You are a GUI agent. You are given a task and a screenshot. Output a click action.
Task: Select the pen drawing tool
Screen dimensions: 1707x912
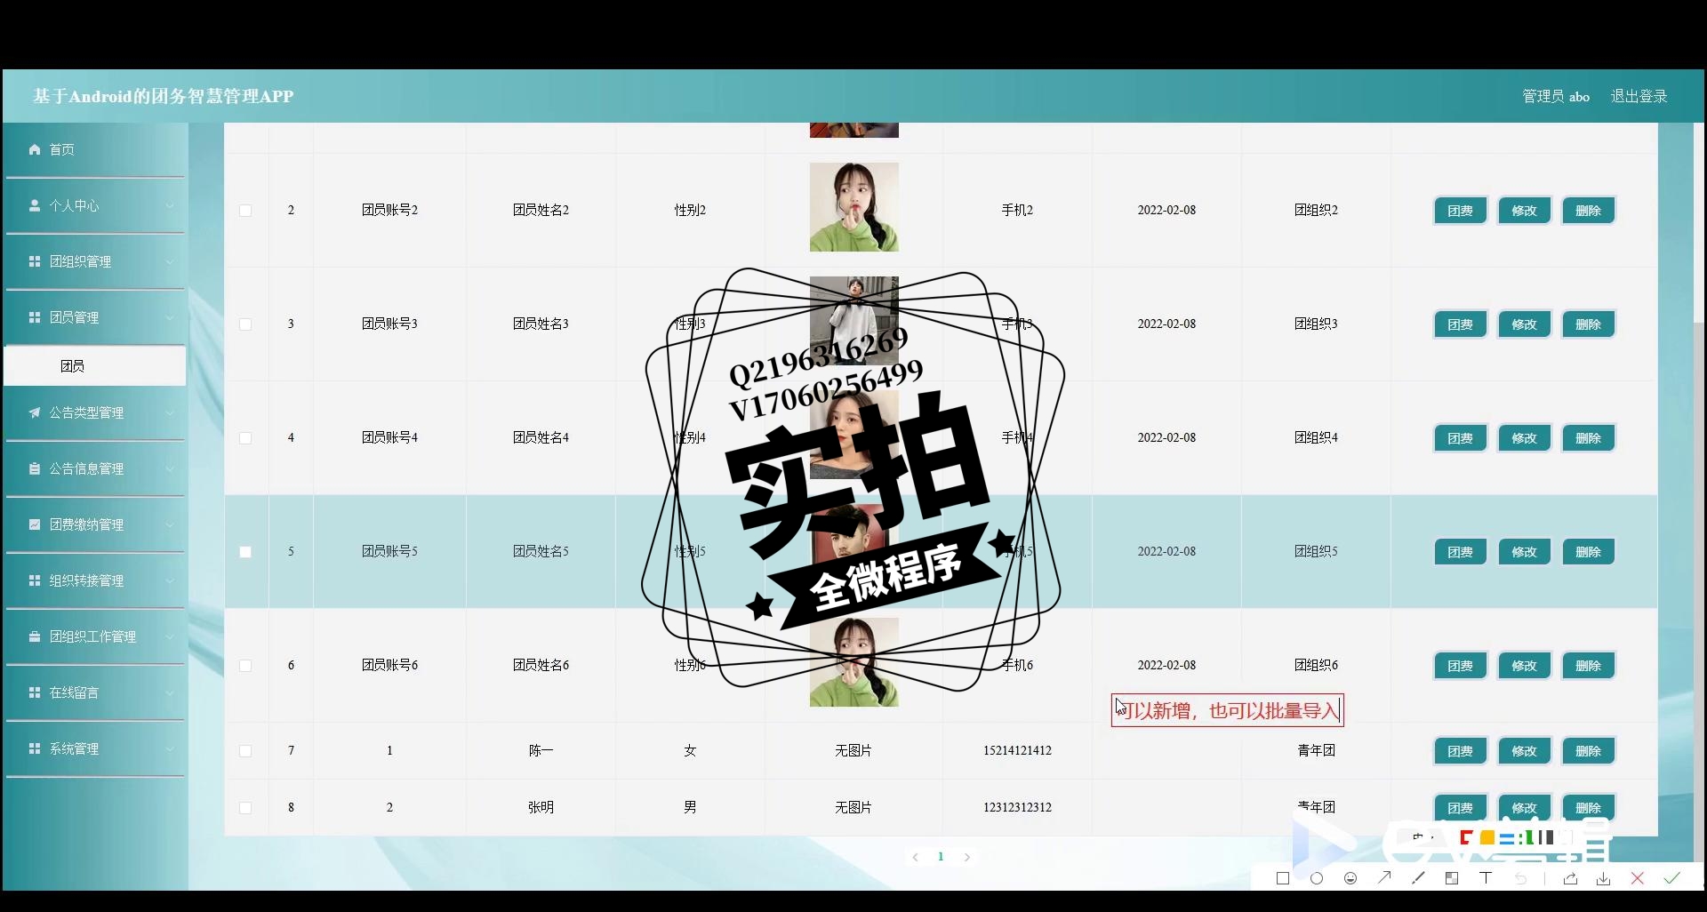point(1418,878)
